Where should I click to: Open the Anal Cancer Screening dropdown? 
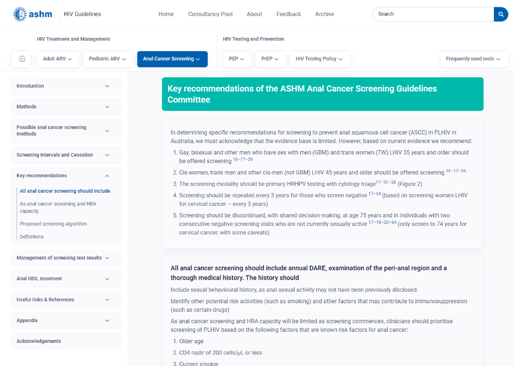172,59
